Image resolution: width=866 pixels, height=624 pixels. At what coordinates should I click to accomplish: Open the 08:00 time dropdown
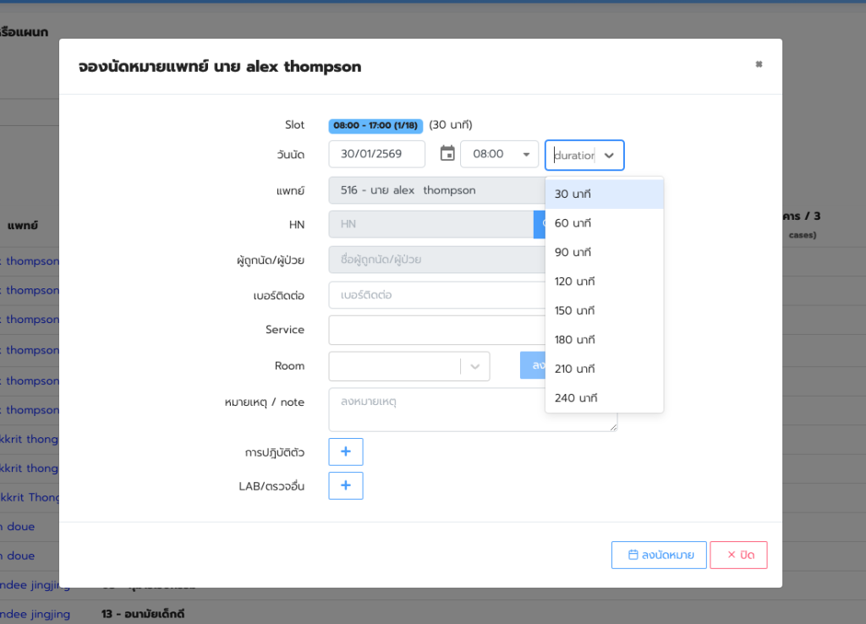[499, 154]
